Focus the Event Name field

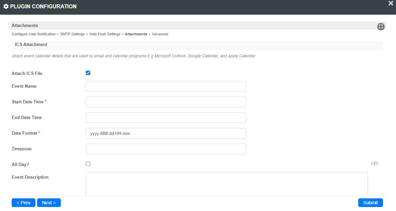(x=166, y=86)
